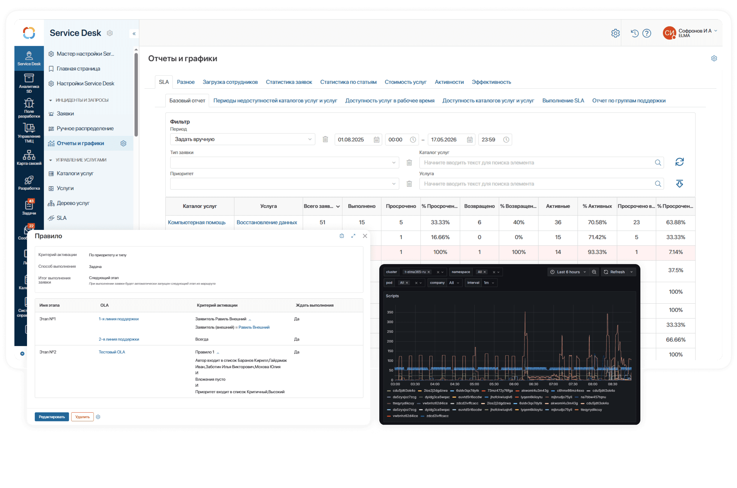
Task: Click the refresh filter results icon
Action: (679, 162)
